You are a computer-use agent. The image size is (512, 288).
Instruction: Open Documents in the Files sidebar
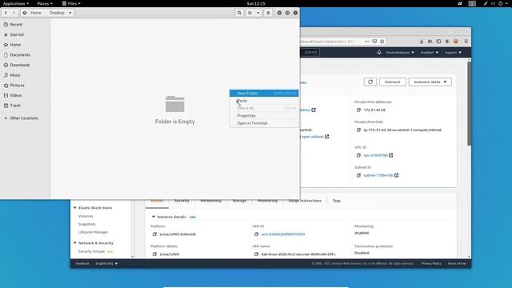click(25, 55)
